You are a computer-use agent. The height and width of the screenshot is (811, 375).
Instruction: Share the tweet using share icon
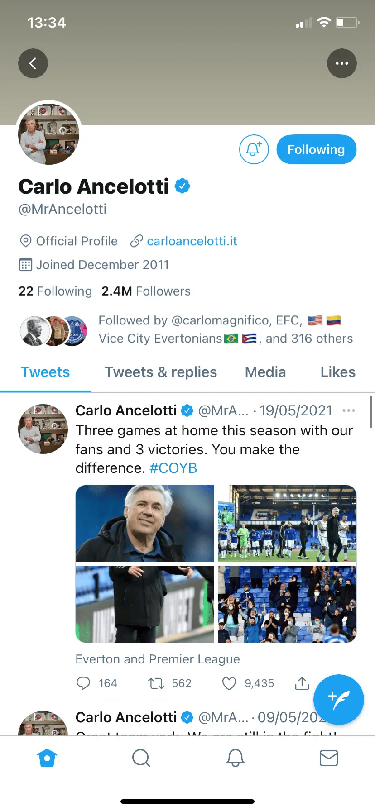[x=302, y=683]
